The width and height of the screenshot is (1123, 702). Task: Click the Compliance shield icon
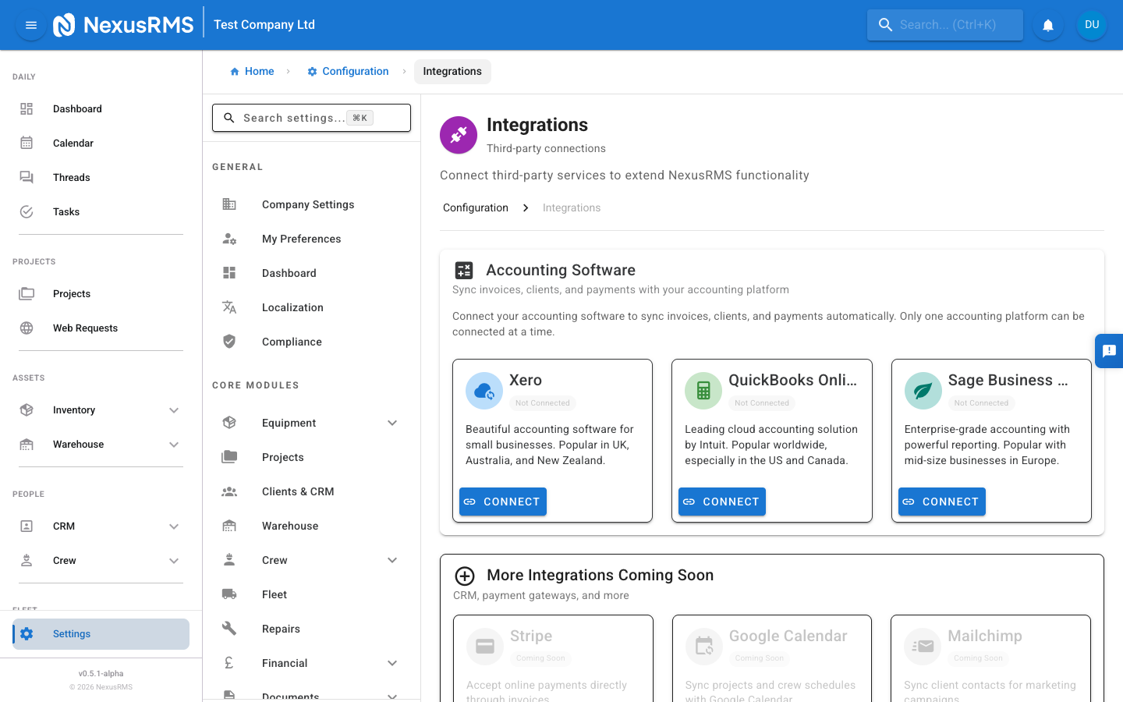[x=228, y=341]
